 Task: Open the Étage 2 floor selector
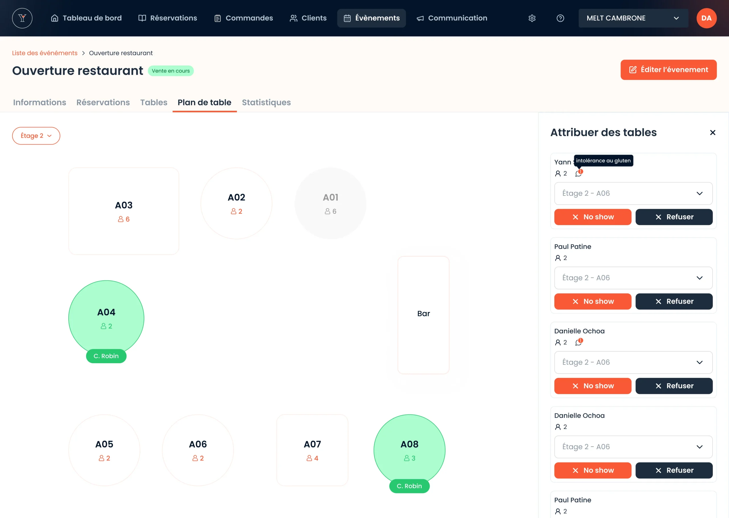(36, 136)
